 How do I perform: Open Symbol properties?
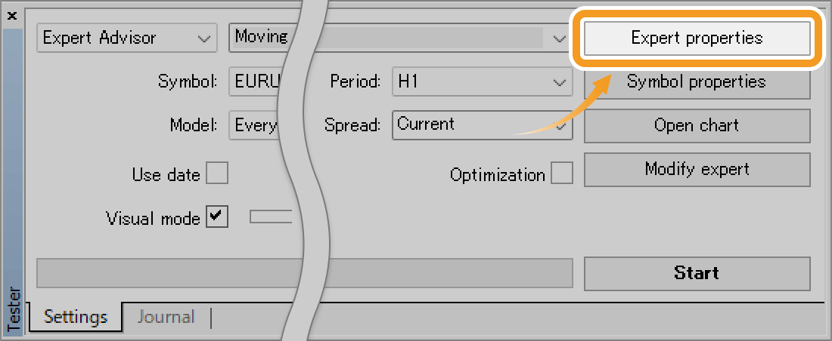[697, 81]
